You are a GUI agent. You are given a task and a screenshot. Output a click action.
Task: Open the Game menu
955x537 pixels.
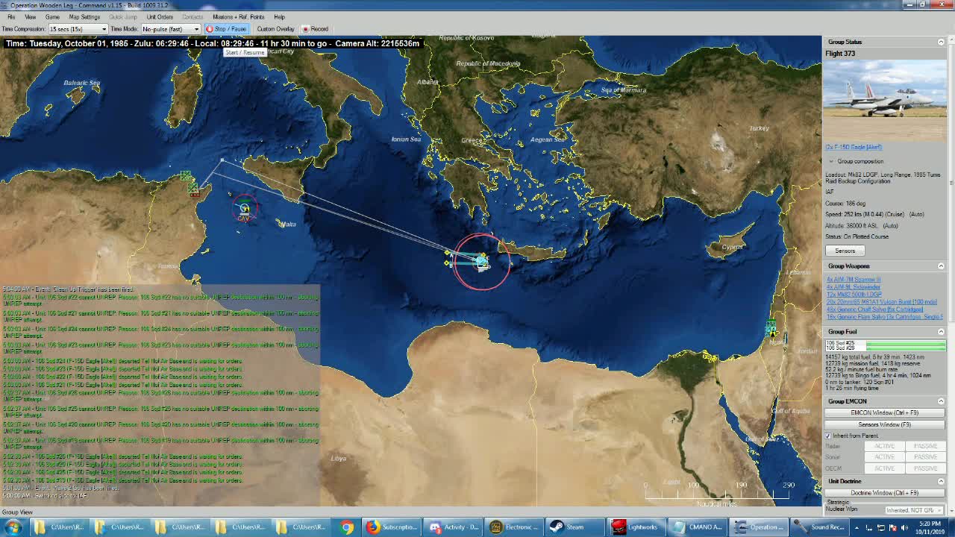pos(52,16)
